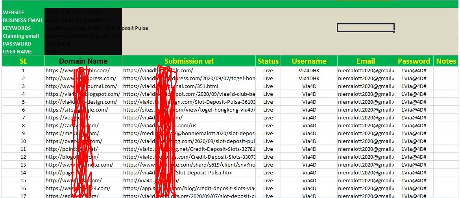Select the Live status in row 4
The image size is (460, 198).
268,94
